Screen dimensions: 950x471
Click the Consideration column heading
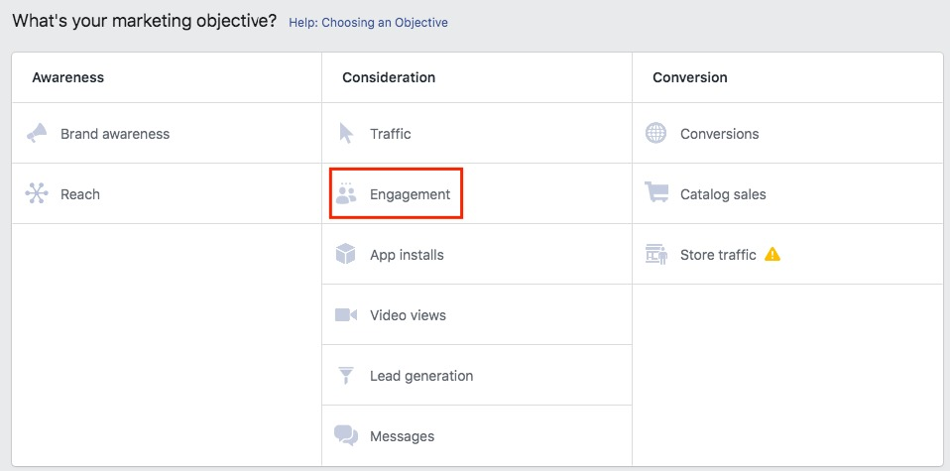click(389, 77)
